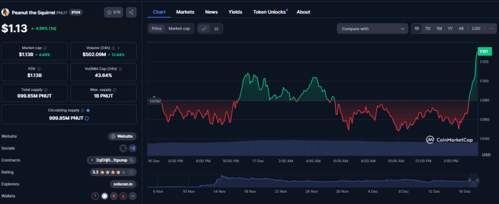This screenshot has width=499, height=204.
Task: Click the 18 Nov date on the range navigator
Action: pos(250,192)
